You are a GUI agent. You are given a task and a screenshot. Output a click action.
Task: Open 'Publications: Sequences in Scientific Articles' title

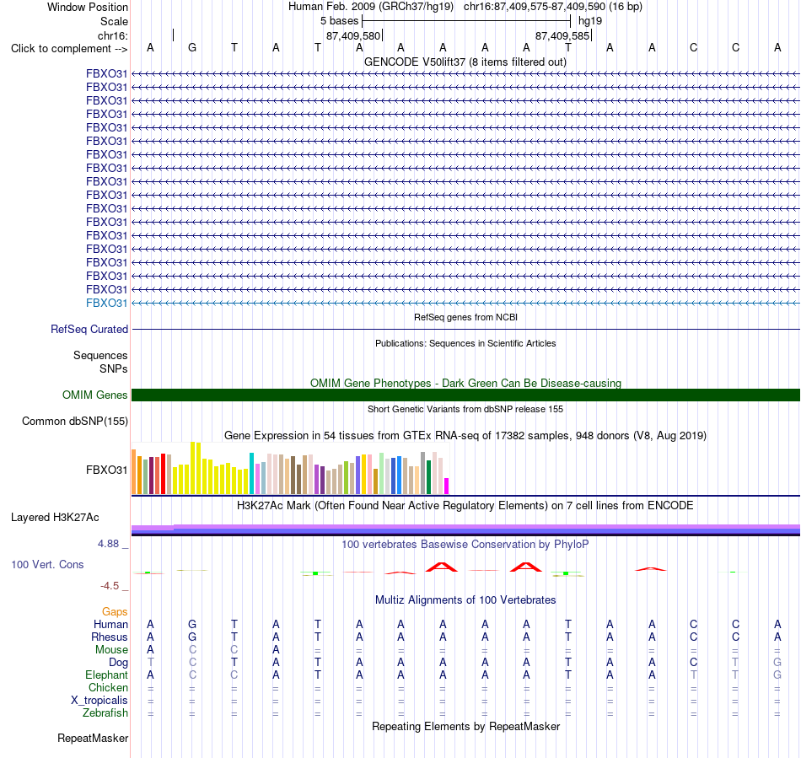[465, 343]
